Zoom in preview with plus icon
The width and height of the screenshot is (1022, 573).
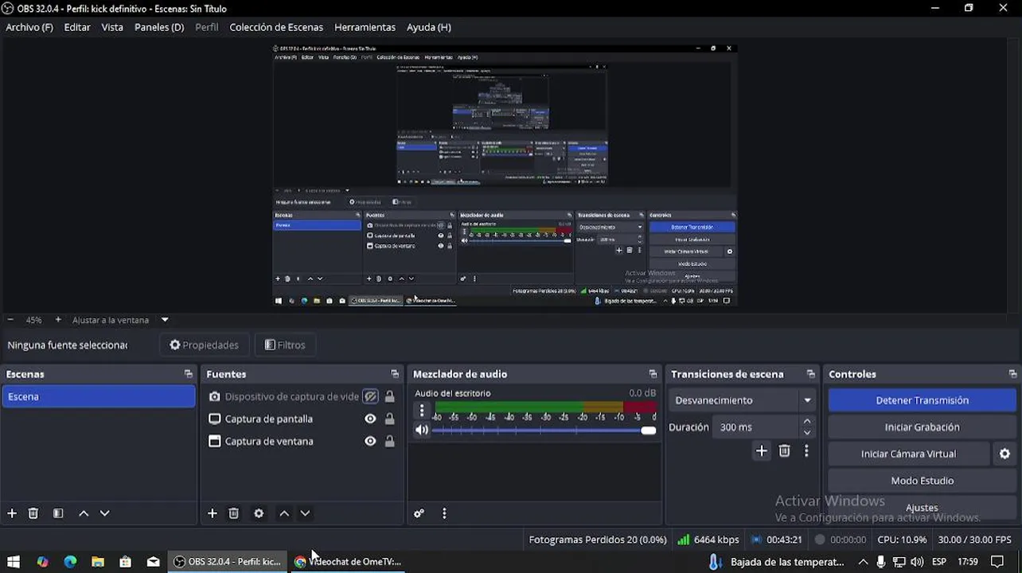[x=58, y=320]
